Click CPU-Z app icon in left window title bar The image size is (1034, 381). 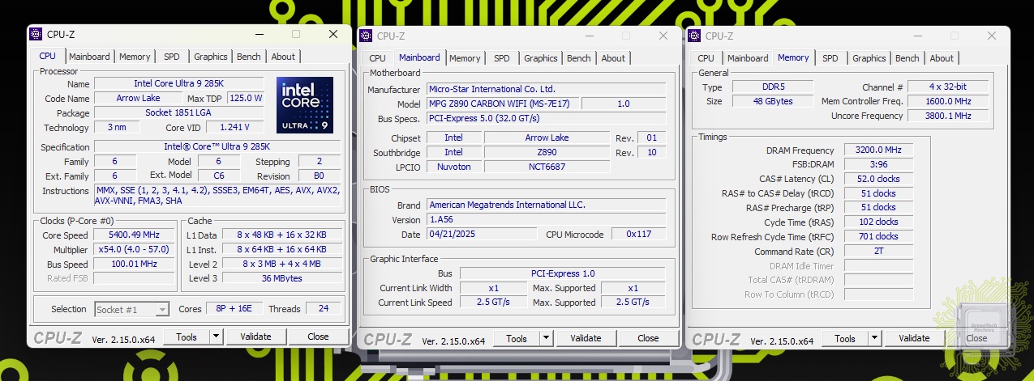pos(36,34)
